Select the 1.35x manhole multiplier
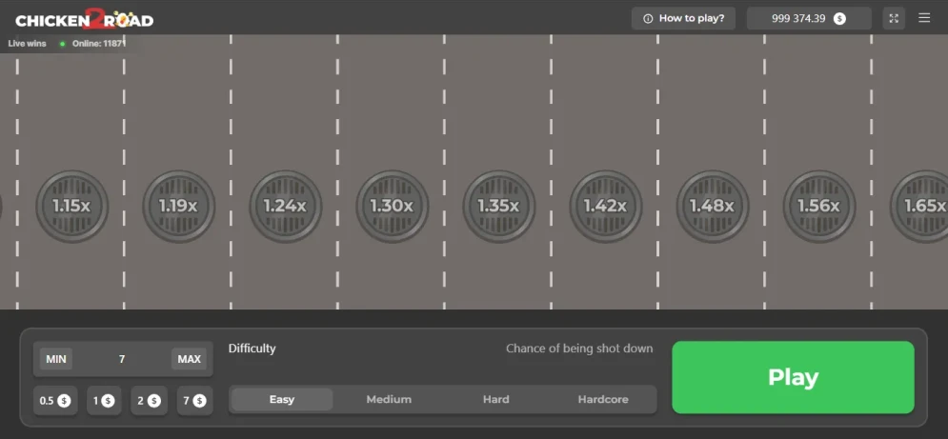Image resolution: width=948 pixels, height=439 pixels. point(499,207)
